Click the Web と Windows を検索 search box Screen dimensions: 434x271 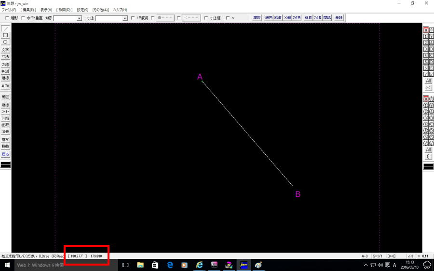(x=67, y=265)
